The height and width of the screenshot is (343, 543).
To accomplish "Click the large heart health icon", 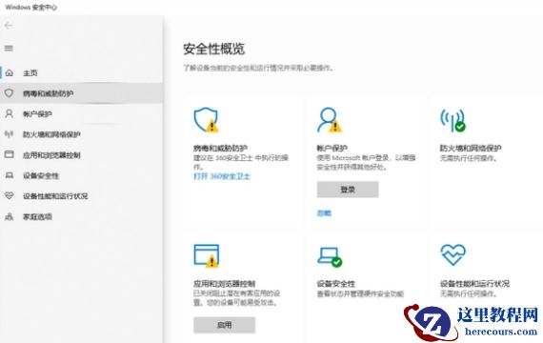I will pos(452,254).
